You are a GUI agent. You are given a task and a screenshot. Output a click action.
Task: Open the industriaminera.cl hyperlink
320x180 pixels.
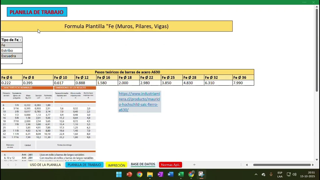pyautogui.click(x=139, y=101)
